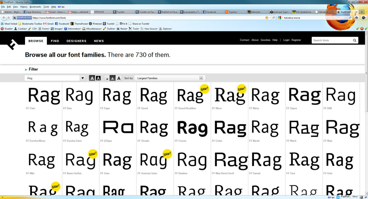This screenshot has height=199, width=368.
Task: Switch to white-on-black preview mode
Action: 98,78
